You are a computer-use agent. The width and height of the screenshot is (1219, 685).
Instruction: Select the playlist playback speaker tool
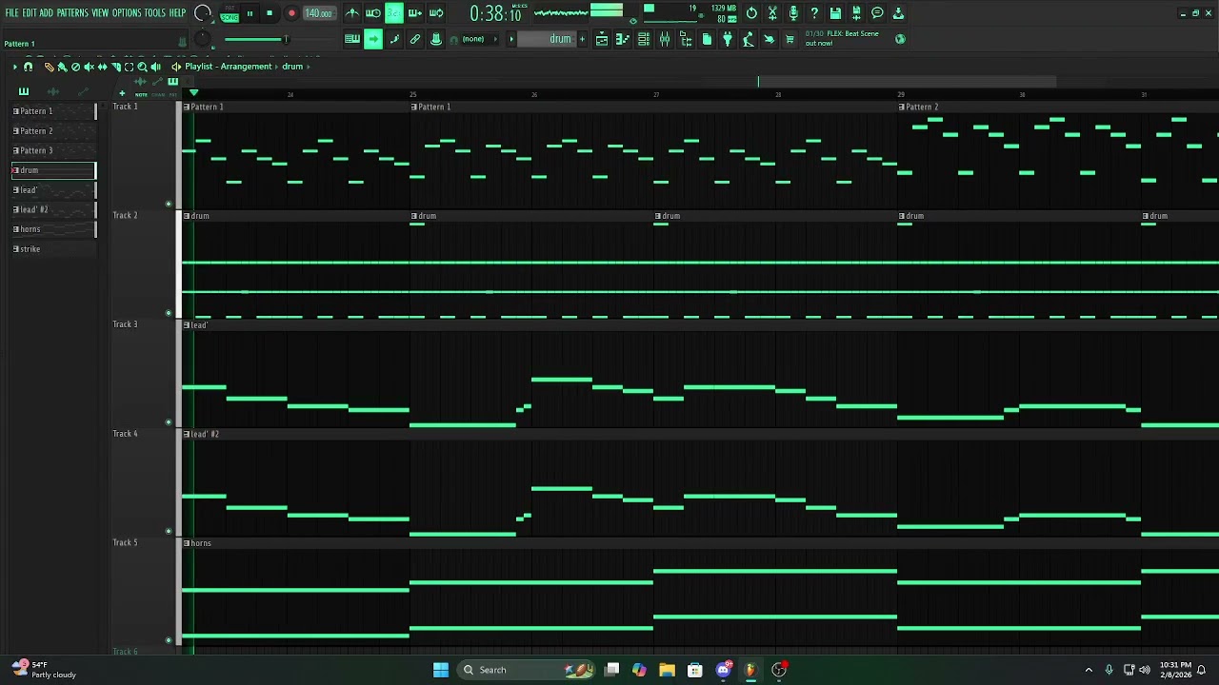(x=155, y=67)
